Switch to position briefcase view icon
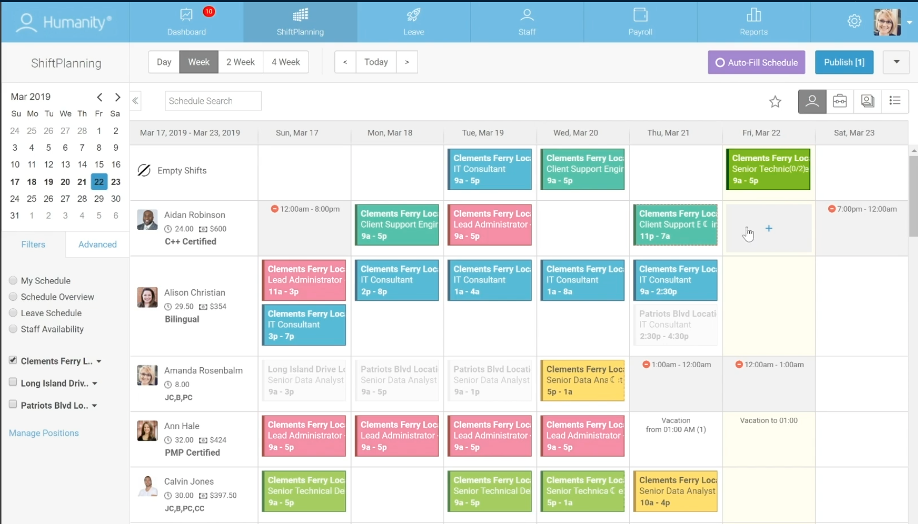Viewport: 918px width, 524px height. pyautogui.click(x=840, y=101)
